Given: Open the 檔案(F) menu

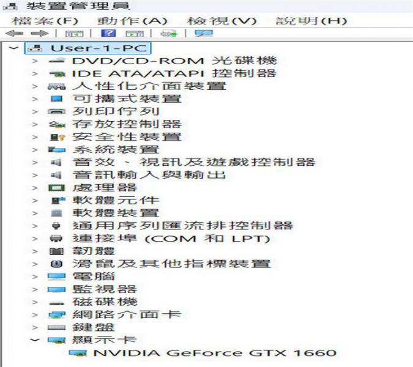Looking at the screenshot, I should click(43, 20).
